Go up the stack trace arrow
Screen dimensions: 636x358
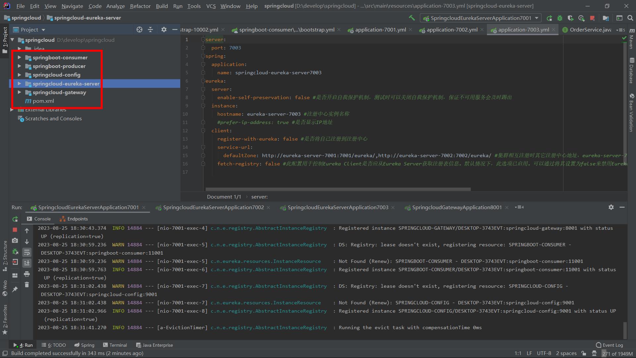27,231
